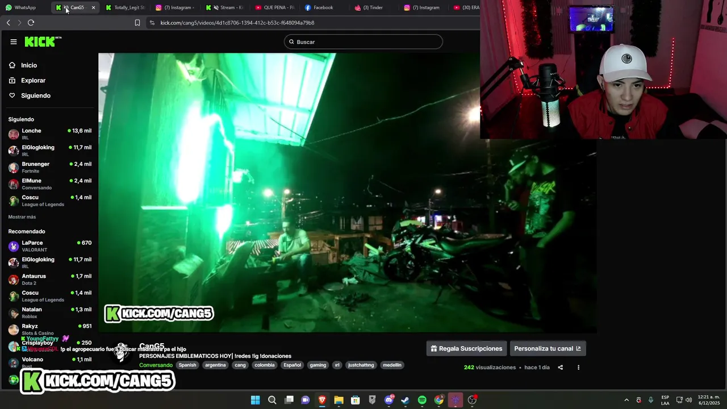
Task: Click the 242 visualizaciones text
Action: click(490, 368)
